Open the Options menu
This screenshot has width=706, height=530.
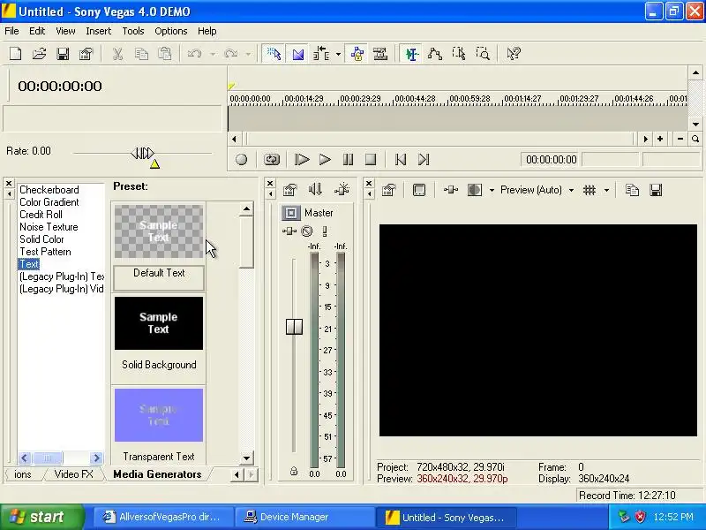(170, 31)
